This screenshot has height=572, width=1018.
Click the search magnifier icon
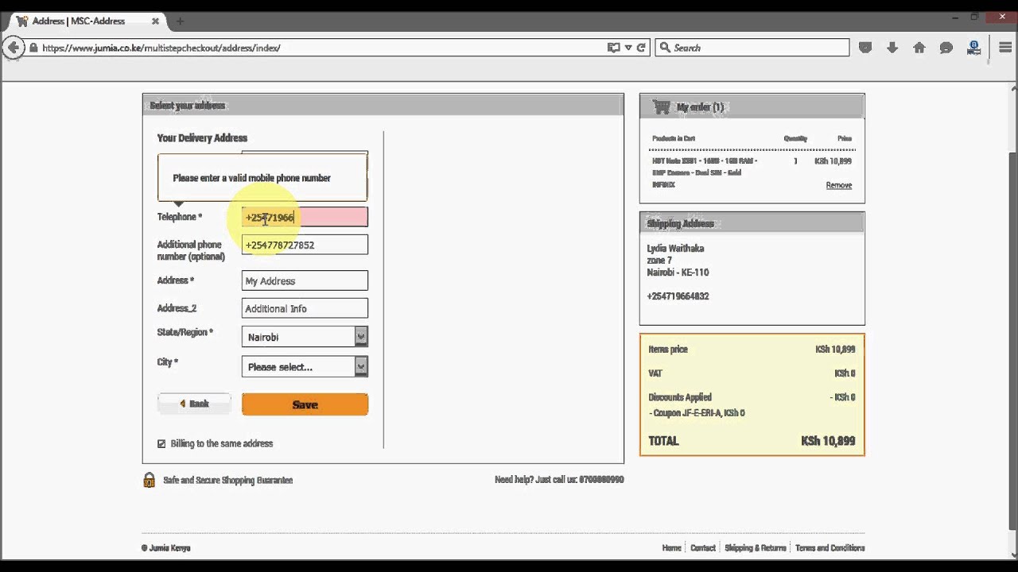click(664, 48)
